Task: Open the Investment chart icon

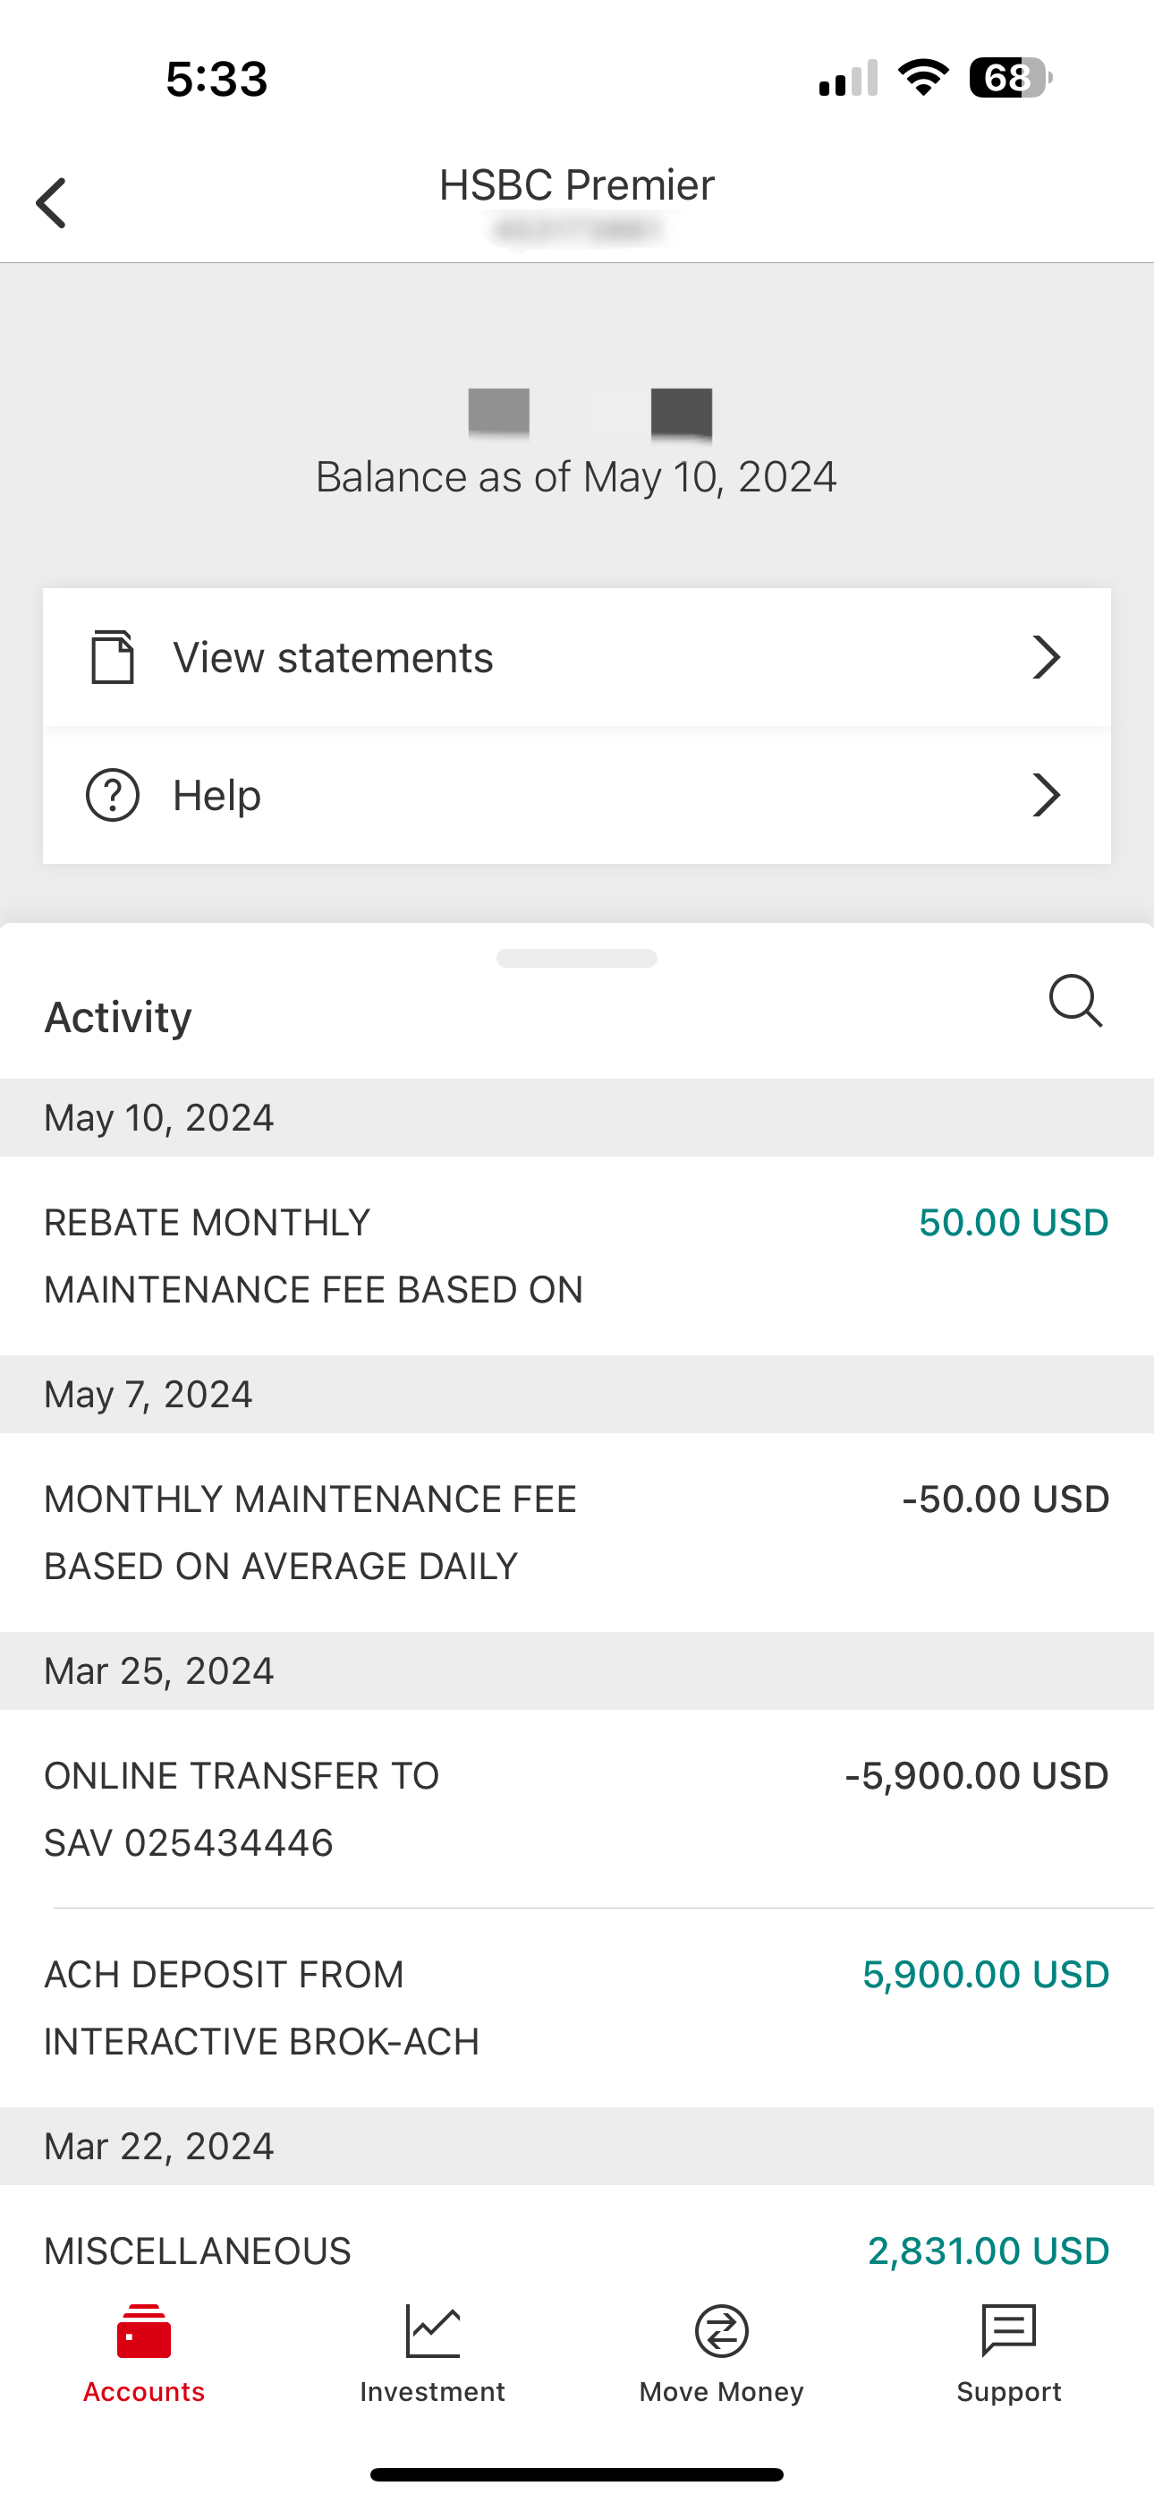Action: [x=432, y=2331]
